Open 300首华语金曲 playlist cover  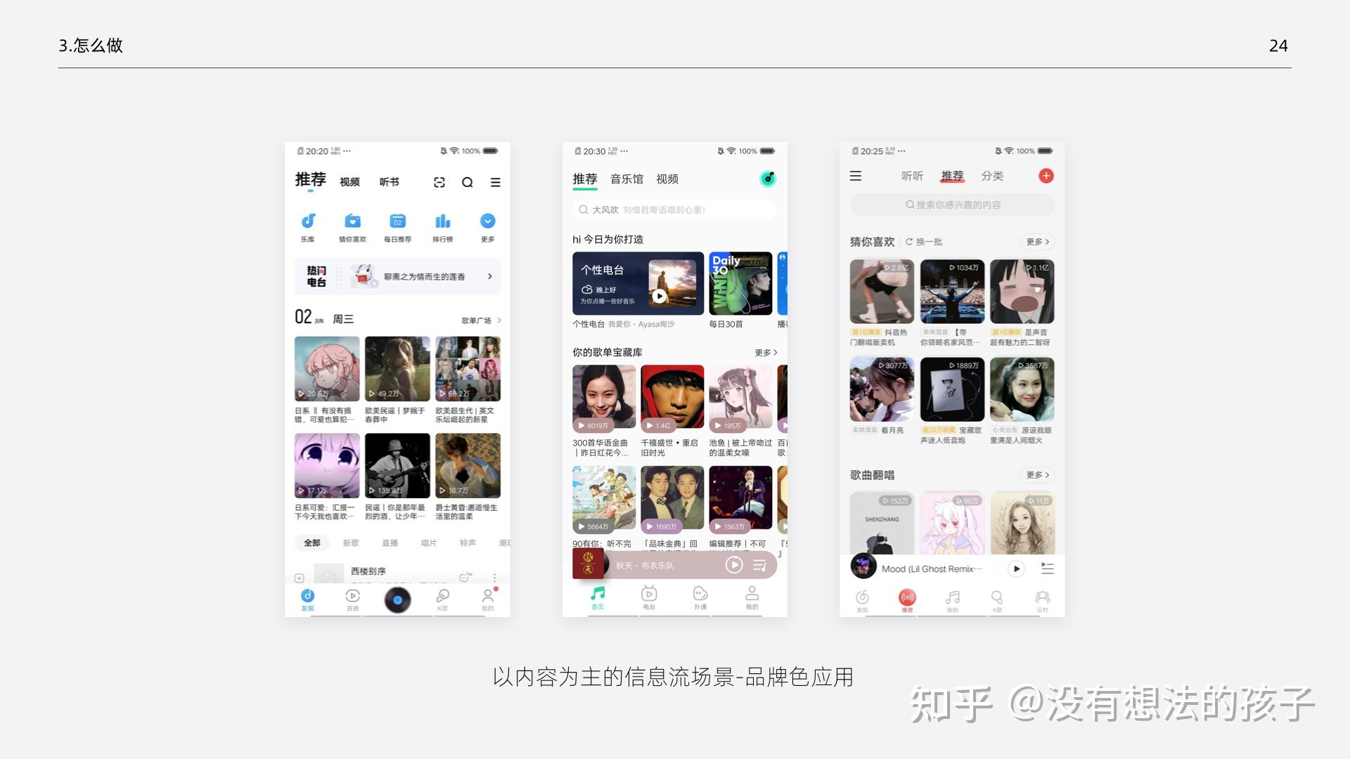click(604, 397)
